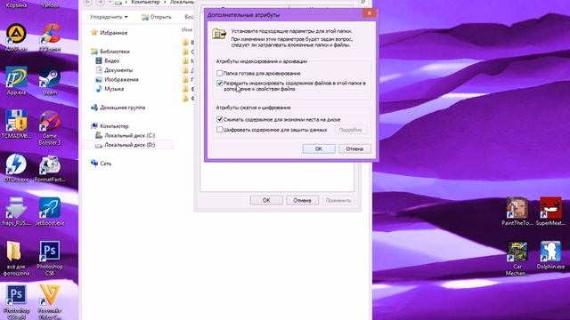Screen dimensions: 570x320
Task: Uncheck 'Сжимать содержимое для экономии места' checkbox
Action: [x=220, y=119]
